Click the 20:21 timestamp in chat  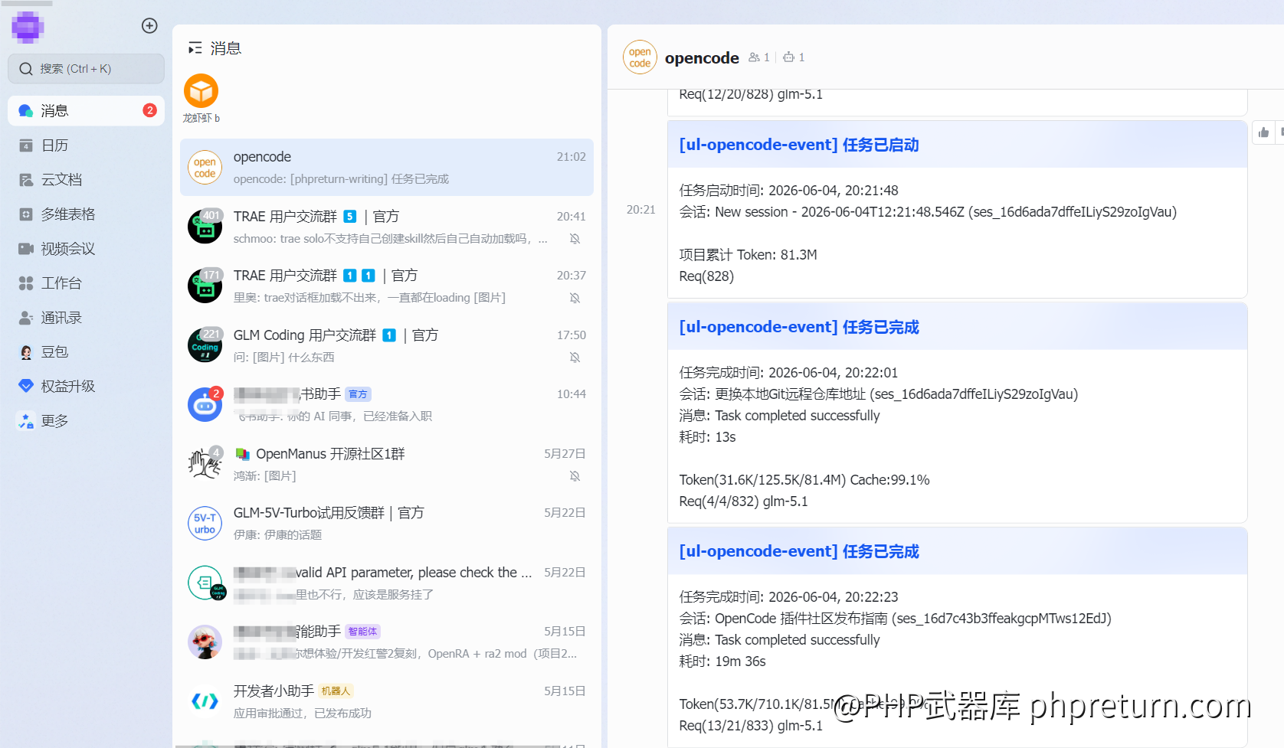coord(640,210)
